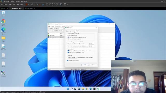This screenshot has width=166, height=93.
Task: Click the VMware pause (suspend) VM icon
Action: coord(26,4)
